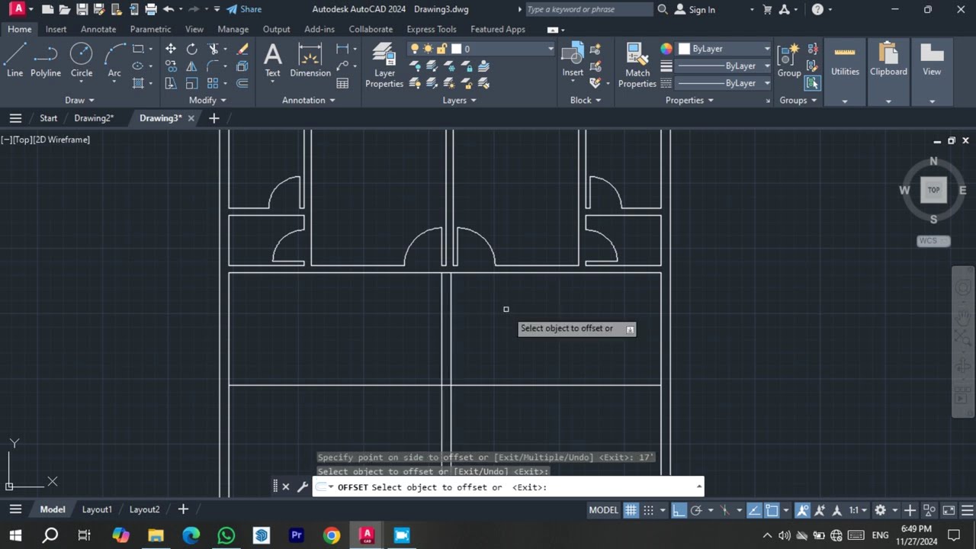Insert a Table from Annotation panel

[x=342, y=84]
